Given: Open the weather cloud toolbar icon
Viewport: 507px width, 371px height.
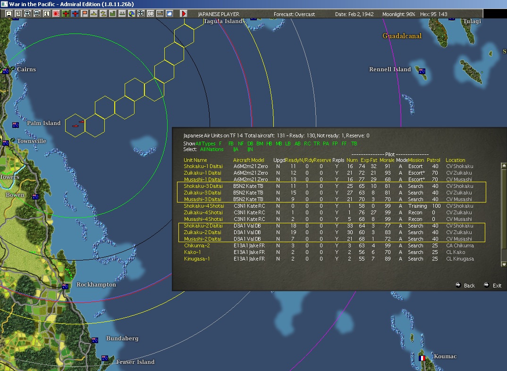Looking at the screenshot, I should (169, 14).
